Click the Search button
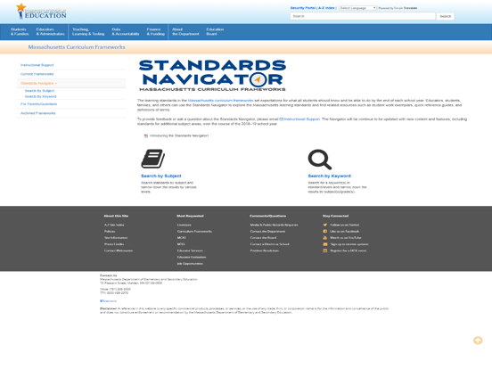The height and width of the screenshot is (369, 492). (x=446, y=16)
